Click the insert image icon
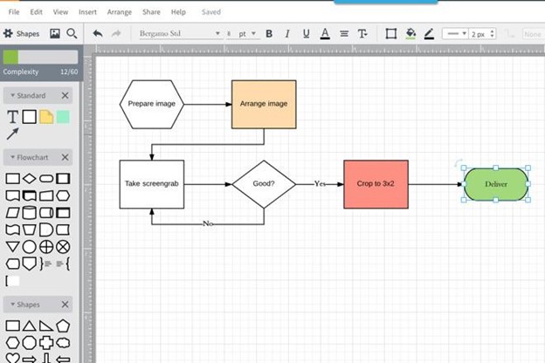Image resolution: width=545 pixels, height=363 pixels. pyautogui.click(x=55, y=33)
